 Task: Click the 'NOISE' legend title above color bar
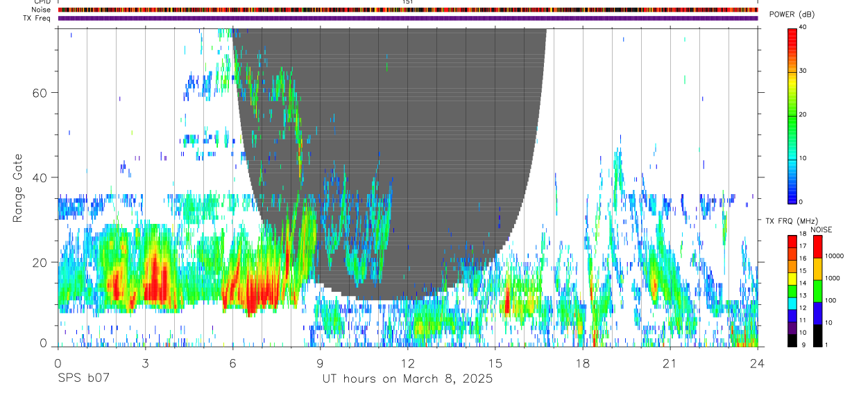820,229
